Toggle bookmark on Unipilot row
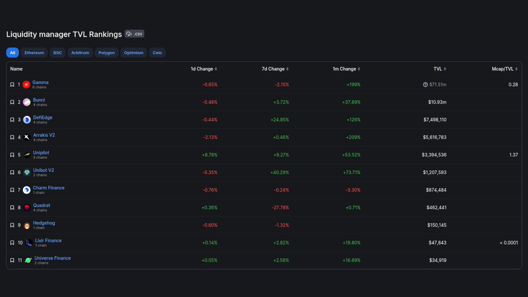The height and width of the screenshot is (297, 528). (12, 155)
